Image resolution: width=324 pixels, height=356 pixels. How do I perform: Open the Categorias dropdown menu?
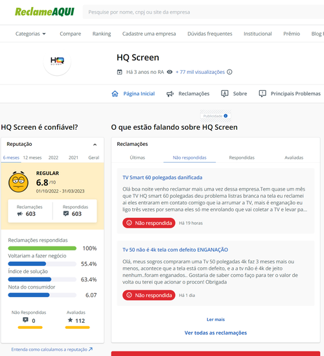coord(30,34)
